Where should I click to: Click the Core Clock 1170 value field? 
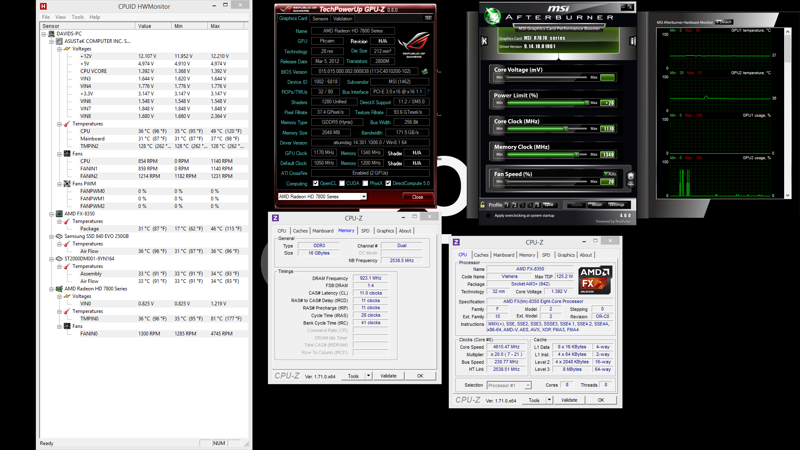coord(607,129)
